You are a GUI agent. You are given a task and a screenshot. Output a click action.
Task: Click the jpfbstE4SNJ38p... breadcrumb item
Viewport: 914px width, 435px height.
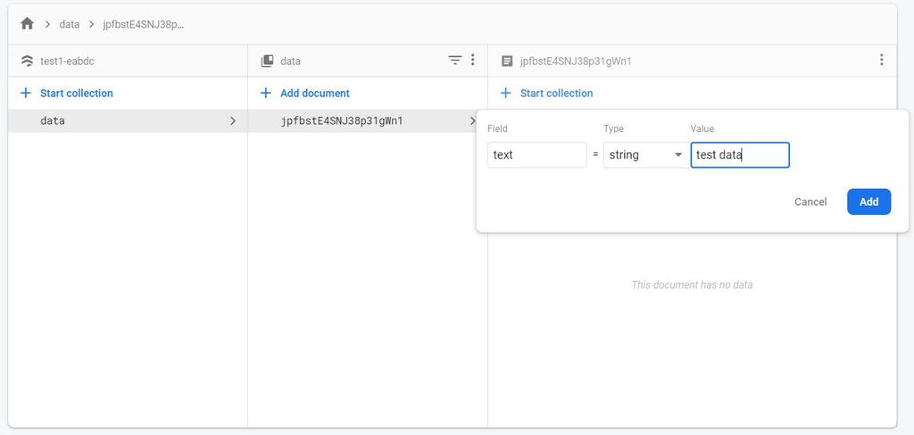144,24
